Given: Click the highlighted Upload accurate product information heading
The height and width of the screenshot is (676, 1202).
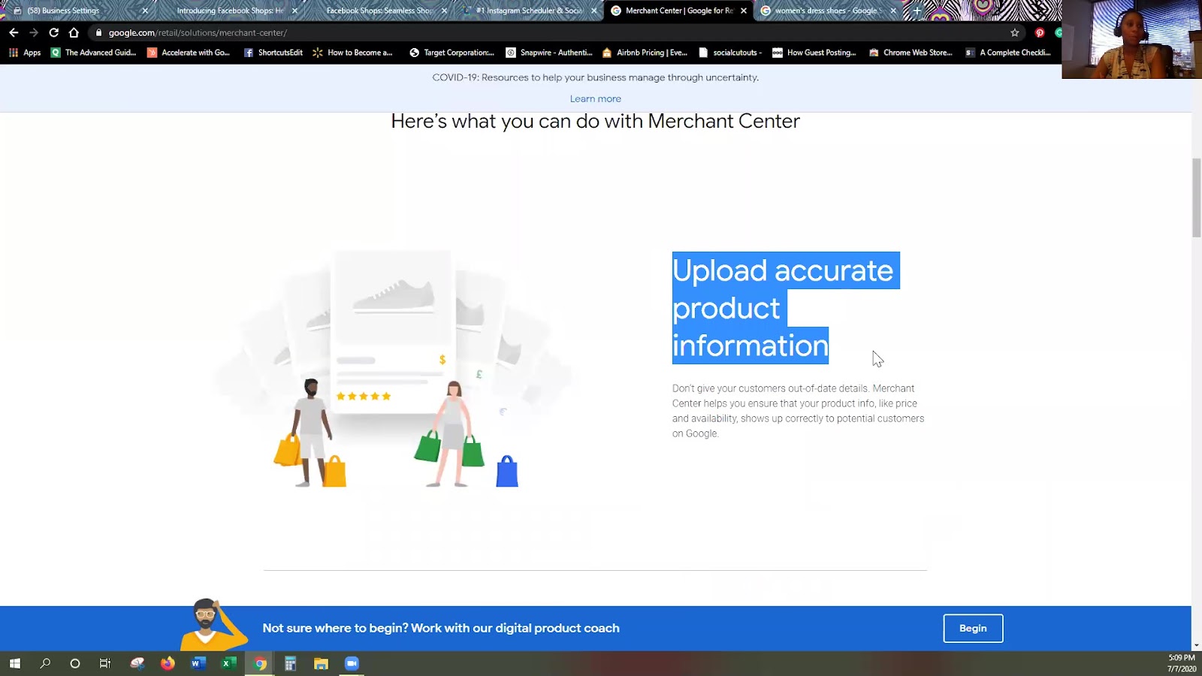Looking at the screenshot, I should [786, 308].
